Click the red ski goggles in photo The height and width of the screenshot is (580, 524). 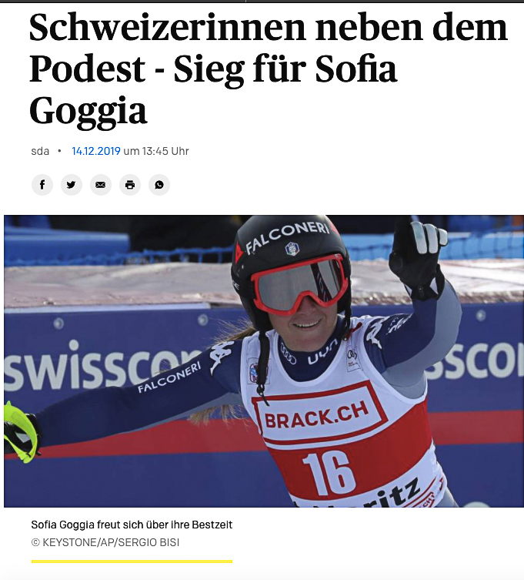pos(299,284)
